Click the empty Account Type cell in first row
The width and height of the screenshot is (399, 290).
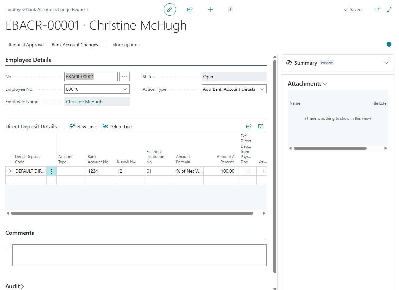pos(71,171)
